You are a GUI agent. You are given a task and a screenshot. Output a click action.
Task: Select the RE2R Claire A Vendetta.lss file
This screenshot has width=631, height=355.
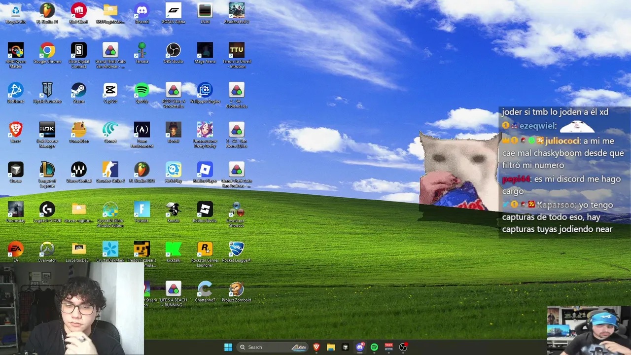click(174, 95)
